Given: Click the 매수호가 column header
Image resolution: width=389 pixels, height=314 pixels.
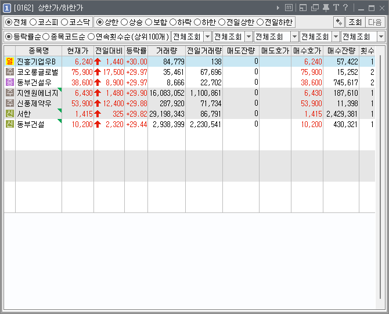Looking at the screenshot, I should (x=307, y=51).
